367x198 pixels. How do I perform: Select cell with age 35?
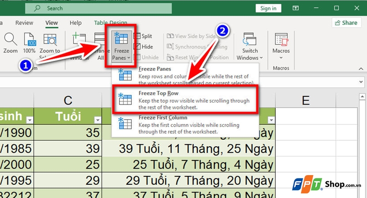(x=68, y=132)
